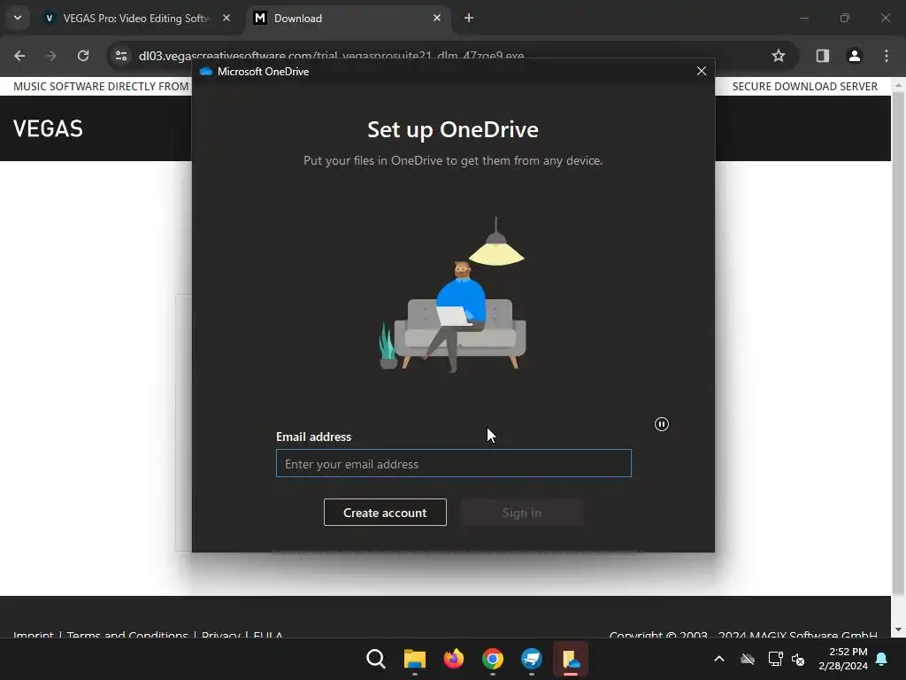Viewport: 906px width, 680px height.
Task: Click the Set up OneDrive heading
Action: pyautogui.click(x=453, y=129)
